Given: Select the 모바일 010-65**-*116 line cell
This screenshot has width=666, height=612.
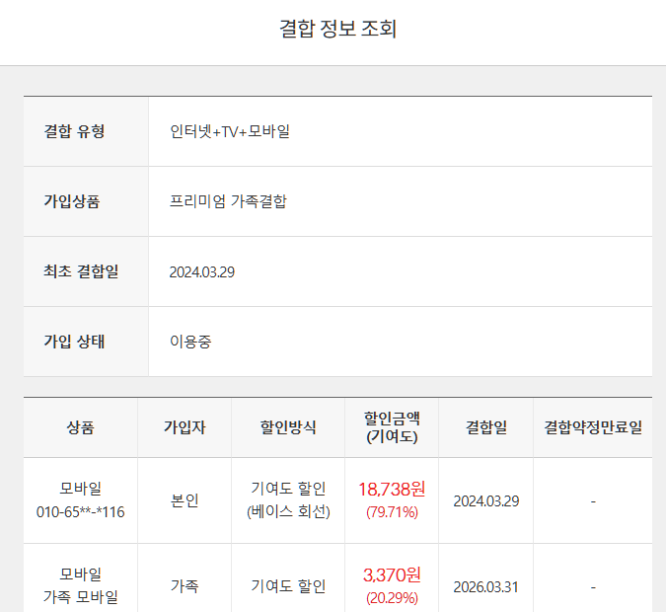Looking at the screenshot, I should [81, 500].
